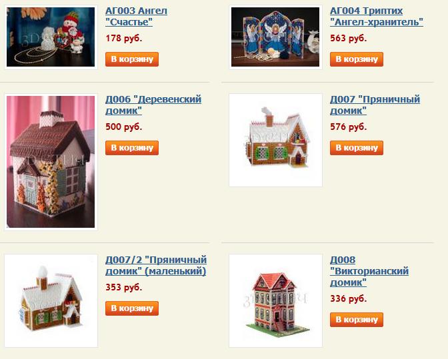Viewport: 448px width, 359px height.
Task: Add "Викторианский домик" for 336 руб. to cart
Action: pos(356,320)
